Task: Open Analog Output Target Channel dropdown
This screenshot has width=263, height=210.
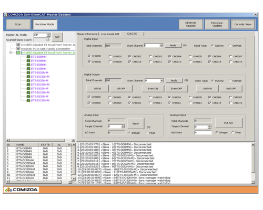Action: (209, 127)
